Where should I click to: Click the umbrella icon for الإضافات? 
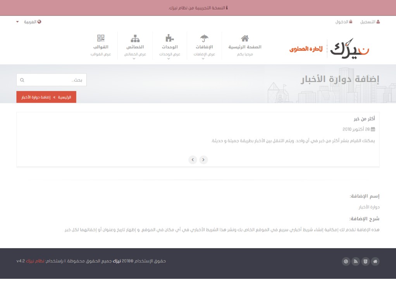pos(204,38)
